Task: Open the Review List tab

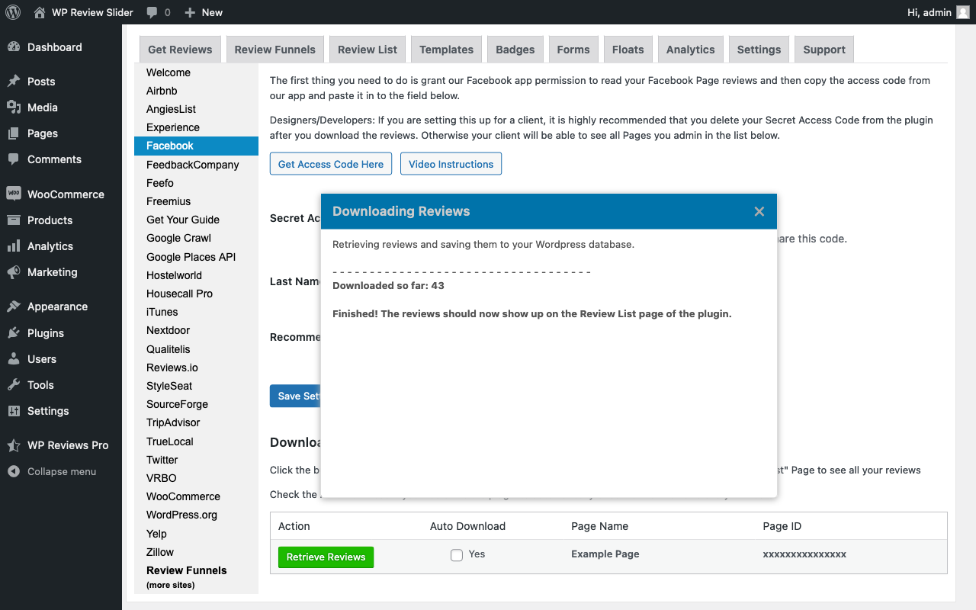Action: click(x=368, y=50)
